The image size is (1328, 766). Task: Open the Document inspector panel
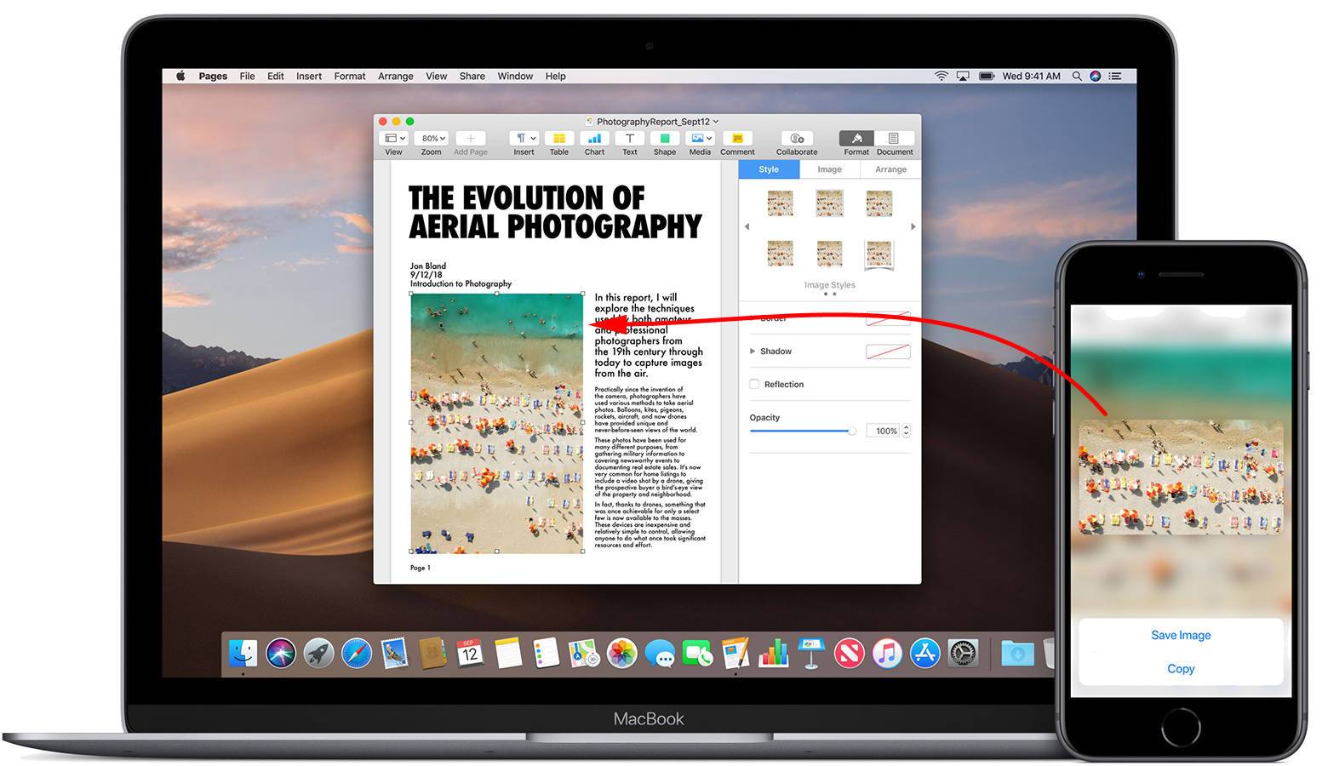pos(894,139)
